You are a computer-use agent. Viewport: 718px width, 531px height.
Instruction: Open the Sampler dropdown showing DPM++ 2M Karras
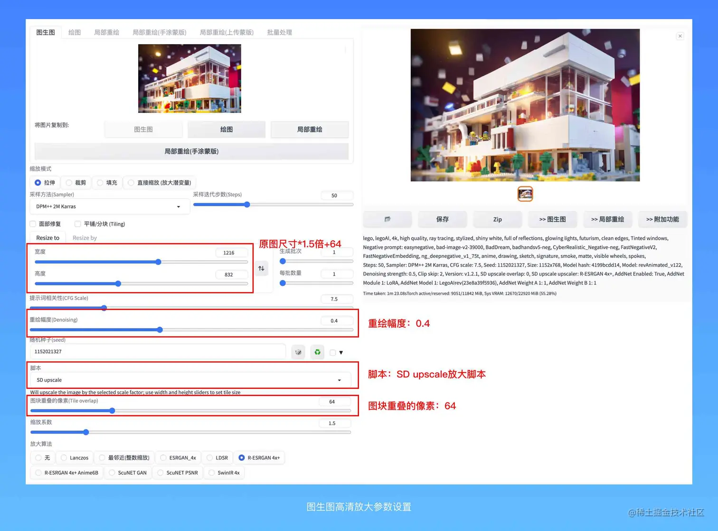[109, 206]
